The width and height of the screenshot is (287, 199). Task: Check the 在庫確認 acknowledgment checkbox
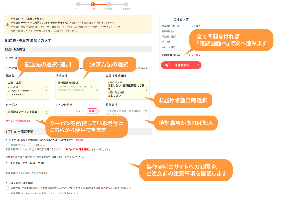tap(8, 188)
